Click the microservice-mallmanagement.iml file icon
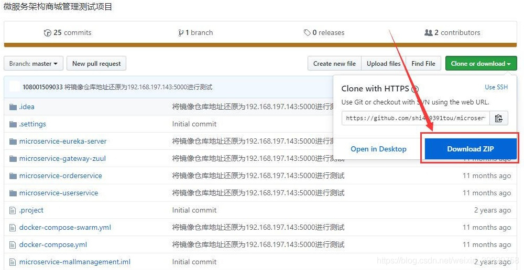524x270 pixels. [x=13, y=262]
